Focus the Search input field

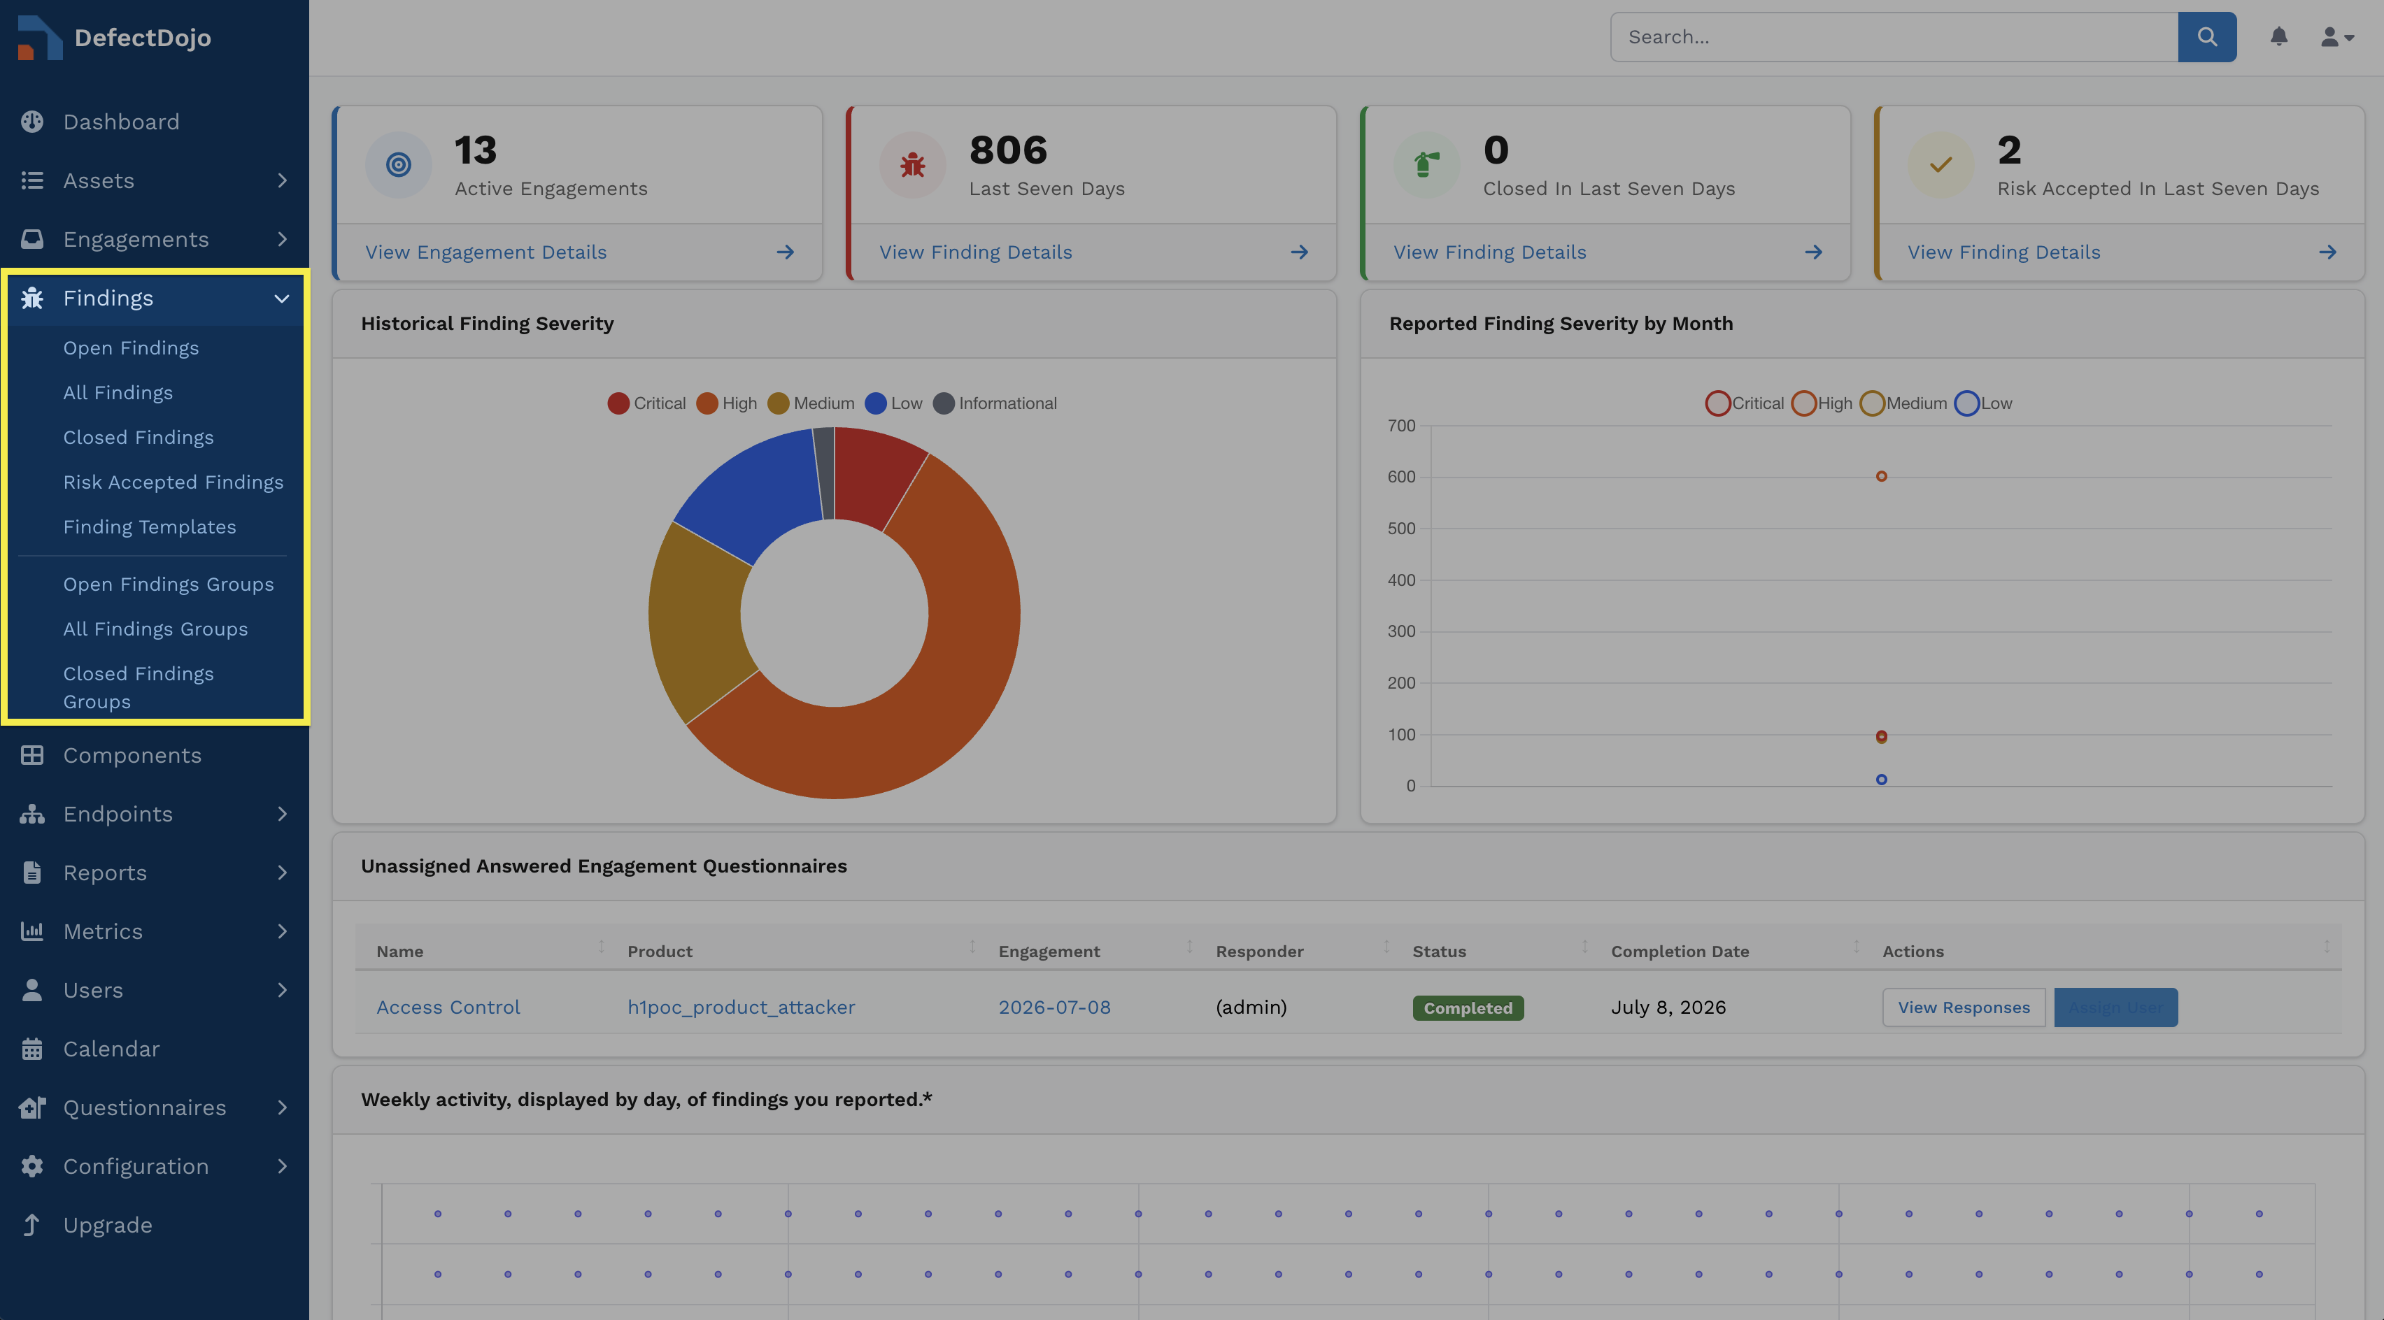[1894, 37]
